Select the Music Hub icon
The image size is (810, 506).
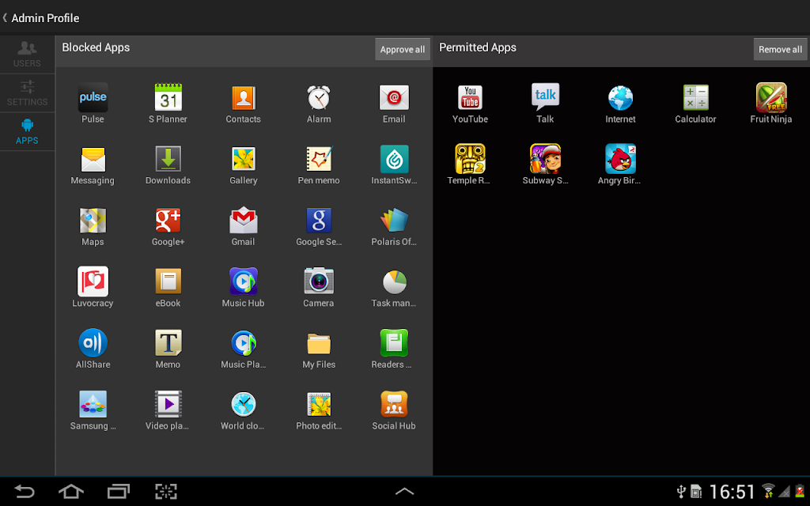(x=244, y=281)
